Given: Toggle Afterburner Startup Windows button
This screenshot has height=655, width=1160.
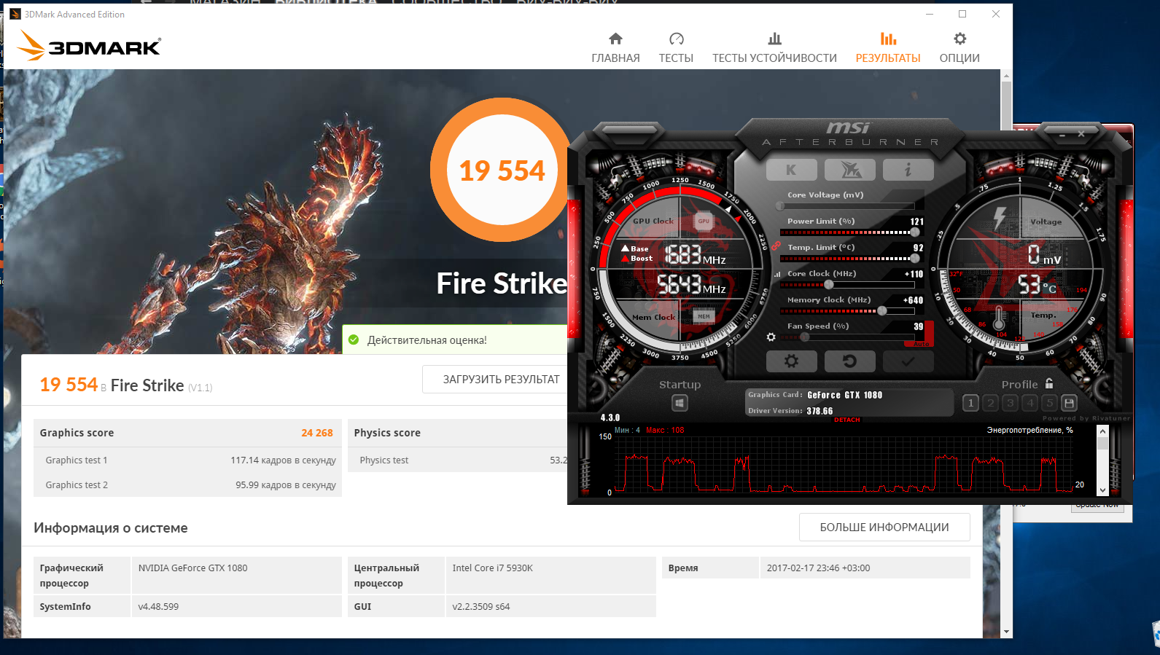Looking at the screenshot, I should (680, 403).
